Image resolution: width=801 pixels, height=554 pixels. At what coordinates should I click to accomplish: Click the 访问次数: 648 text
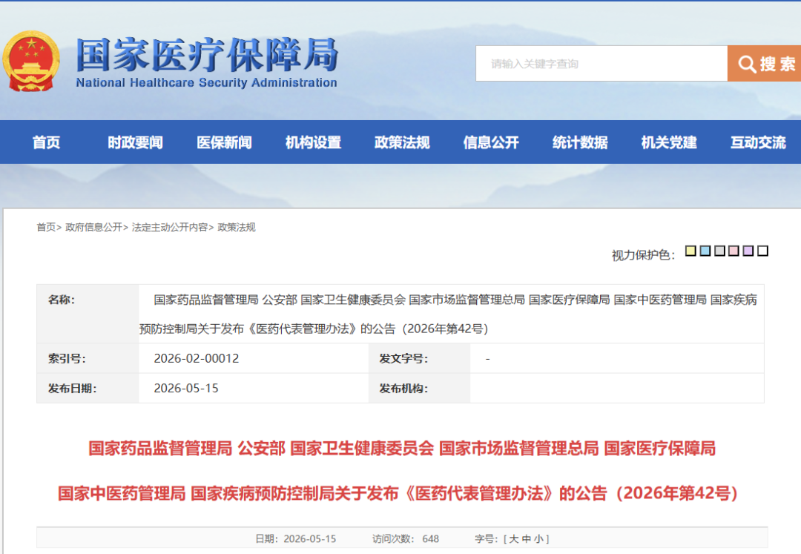(x=406, y=538)
